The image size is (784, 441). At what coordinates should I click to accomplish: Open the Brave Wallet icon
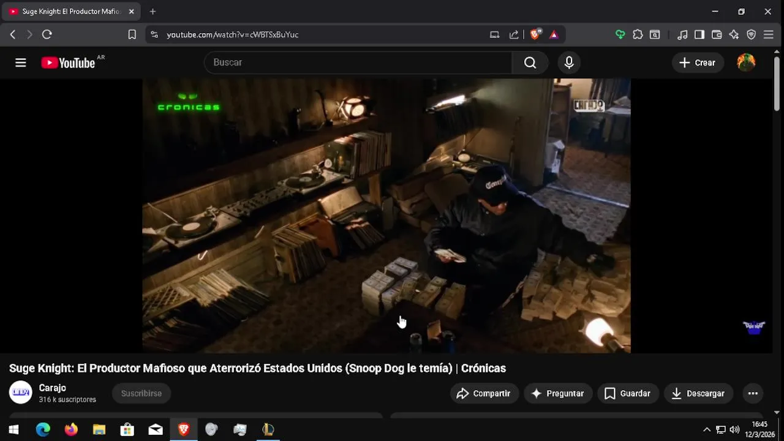click(717, 34)
